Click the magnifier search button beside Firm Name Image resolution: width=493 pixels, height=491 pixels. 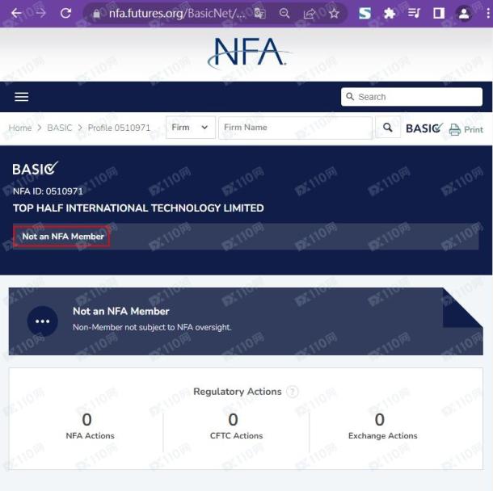[x=388, y=128]
